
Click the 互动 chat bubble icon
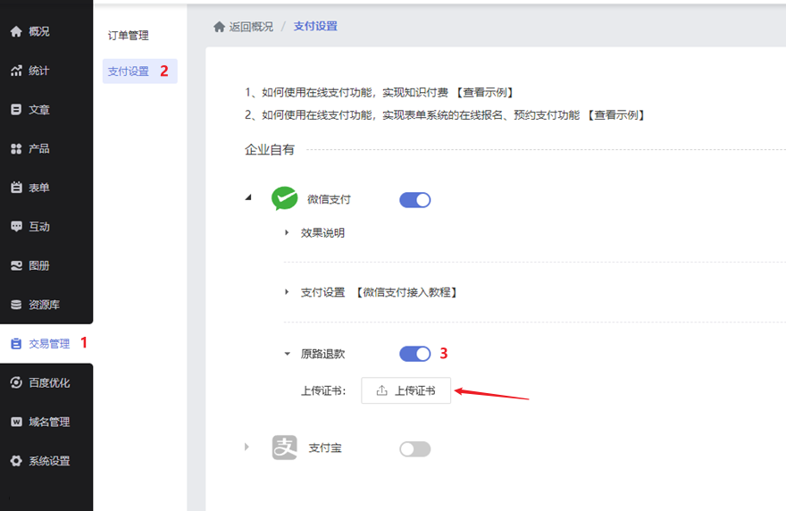tap(16, 226)
